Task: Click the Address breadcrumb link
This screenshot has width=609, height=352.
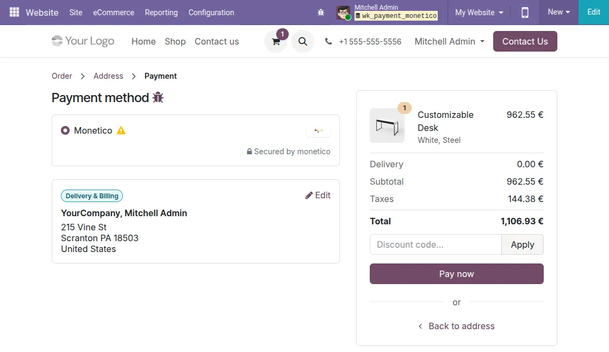Action: pyautogui.click(x=108, y=76)
